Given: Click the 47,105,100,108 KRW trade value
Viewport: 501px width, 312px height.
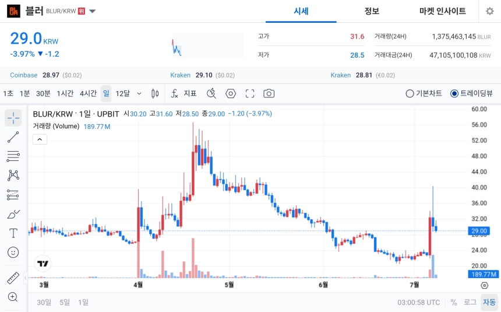Looking at the screenshot, I should point(460,55).
